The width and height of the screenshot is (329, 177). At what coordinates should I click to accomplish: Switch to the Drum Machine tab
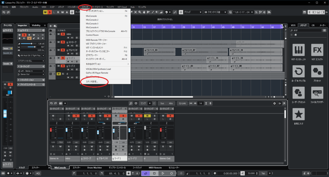[94, 168]
